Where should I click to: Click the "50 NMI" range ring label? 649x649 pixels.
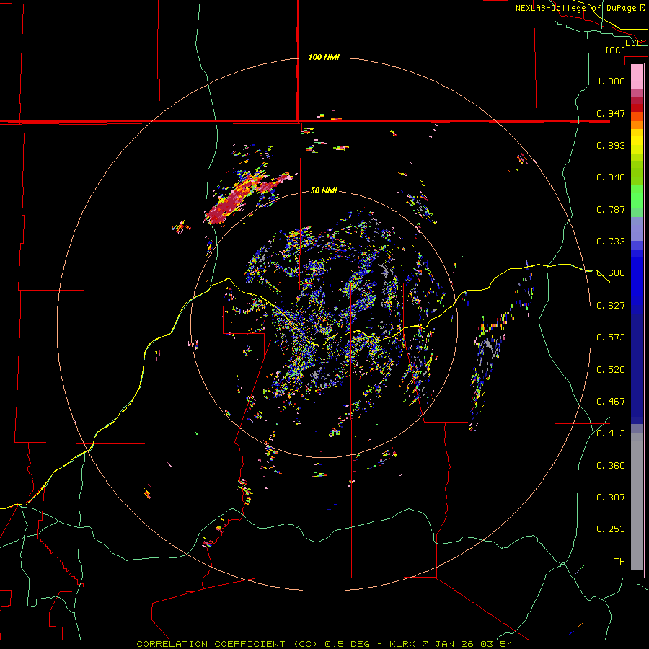pyautogui.click(x=324, y=190)
